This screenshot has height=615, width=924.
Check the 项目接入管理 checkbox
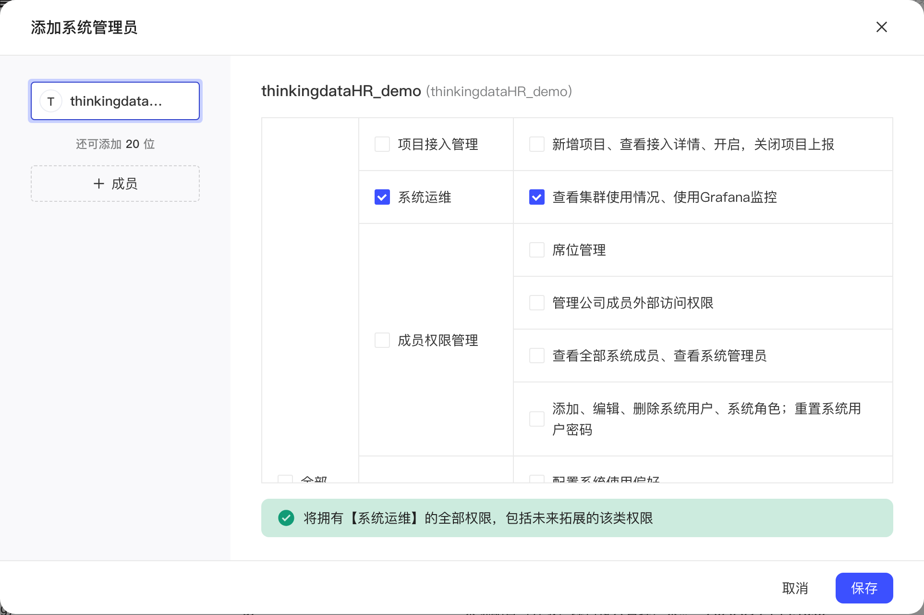point(382,144)
